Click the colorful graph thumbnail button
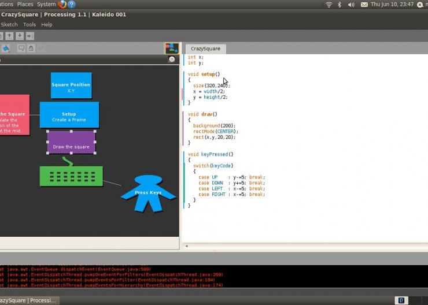Viewport: 428px width, 305px height. tap(172, 49)
